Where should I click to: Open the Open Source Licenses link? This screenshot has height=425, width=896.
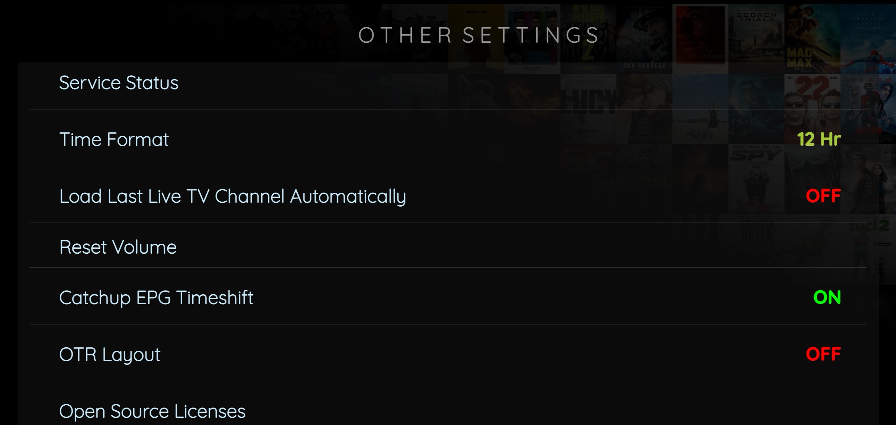[x=152, y=411]
